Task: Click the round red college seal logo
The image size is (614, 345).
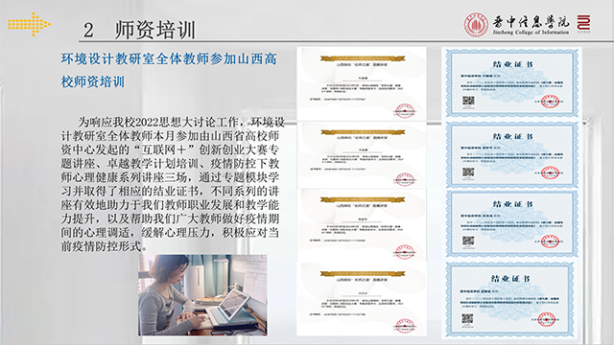Action: click(476, 25)
